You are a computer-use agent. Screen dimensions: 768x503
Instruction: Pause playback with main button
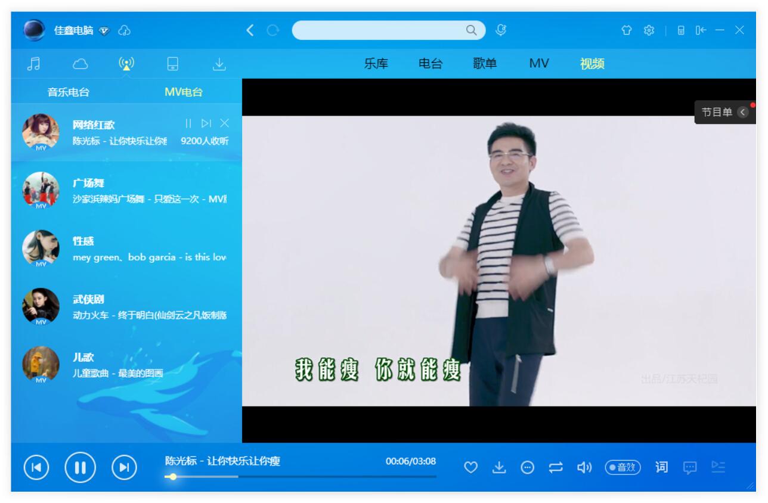80,468
